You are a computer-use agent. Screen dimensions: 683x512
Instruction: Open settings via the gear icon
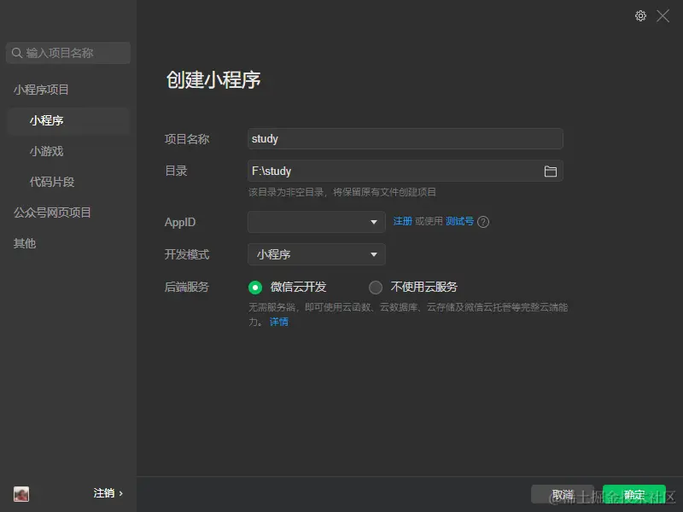pos(640,16)
